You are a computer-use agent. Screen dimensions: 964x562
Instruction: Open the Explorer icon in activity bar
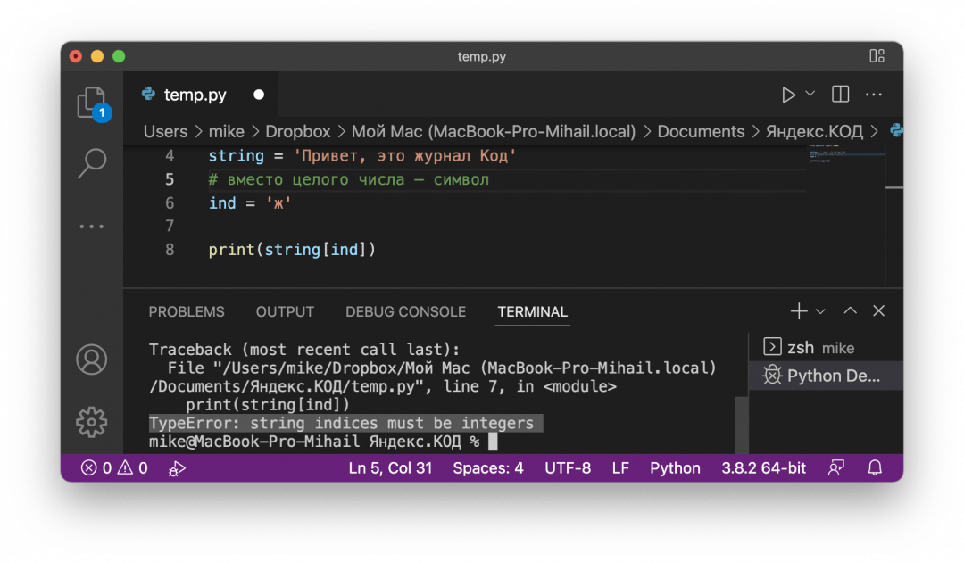[91, 103]
